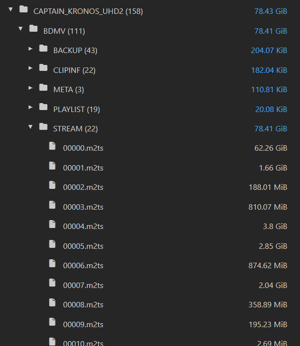Click the CLIPINF folder icon
The image size is (300, 346).
pyautogui.click(x=43, y=68)
